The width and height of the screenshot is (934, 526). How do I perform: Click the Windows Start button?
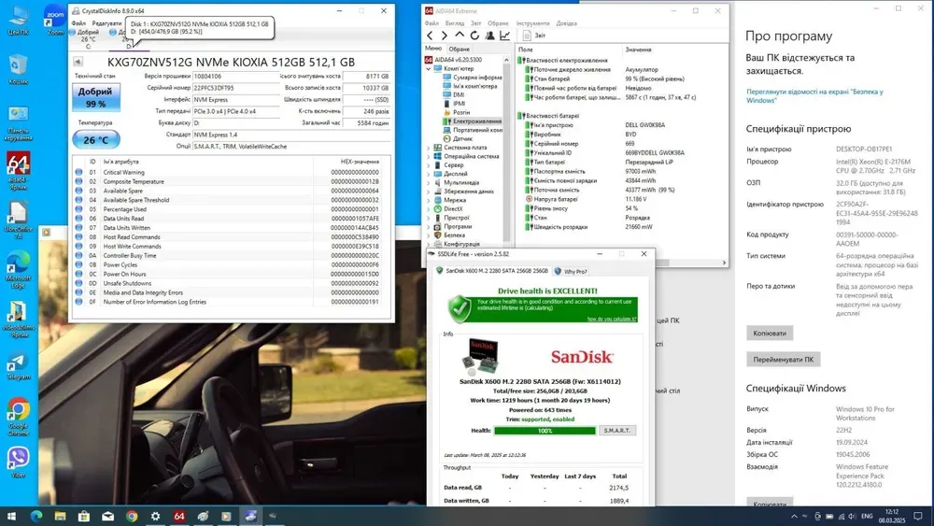11,516
